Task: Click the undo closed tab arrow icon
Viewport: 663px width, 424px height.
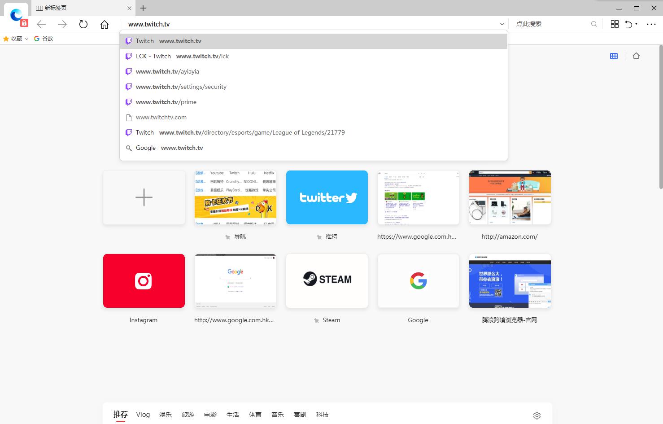Action: coord(629,24)
